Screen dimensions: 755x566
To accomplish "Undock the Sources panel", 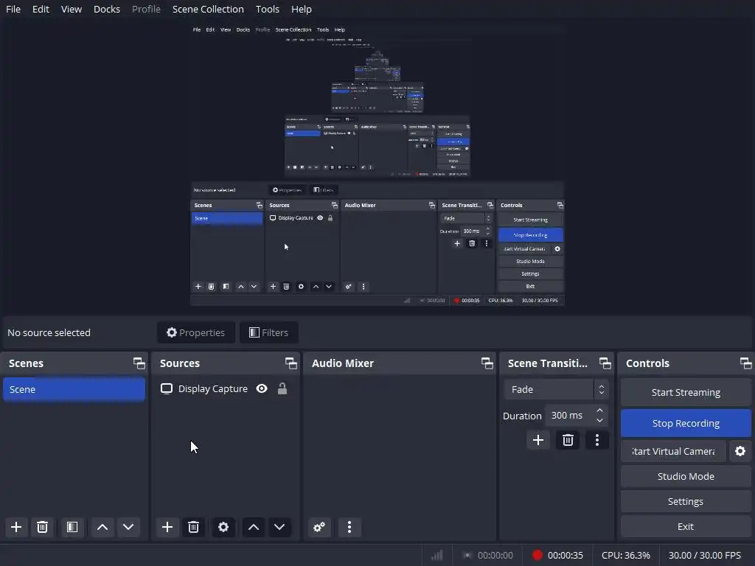I will (290, 363).
